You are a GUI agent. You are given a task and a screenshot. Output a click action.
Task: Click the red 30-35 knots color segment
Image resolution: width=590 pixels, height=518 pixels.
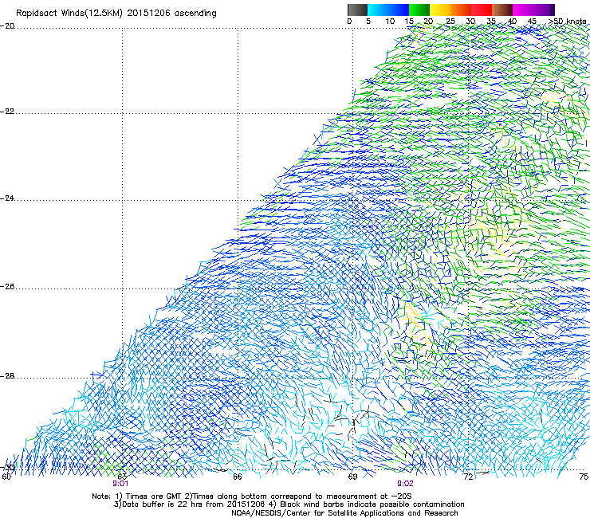(x=482, y=10)
